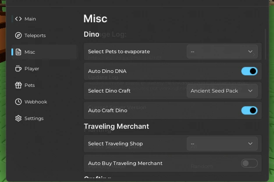Click the vertical scrollbar of the Misc panel
This screenshot has width=274, height=182.
(265, 45)
